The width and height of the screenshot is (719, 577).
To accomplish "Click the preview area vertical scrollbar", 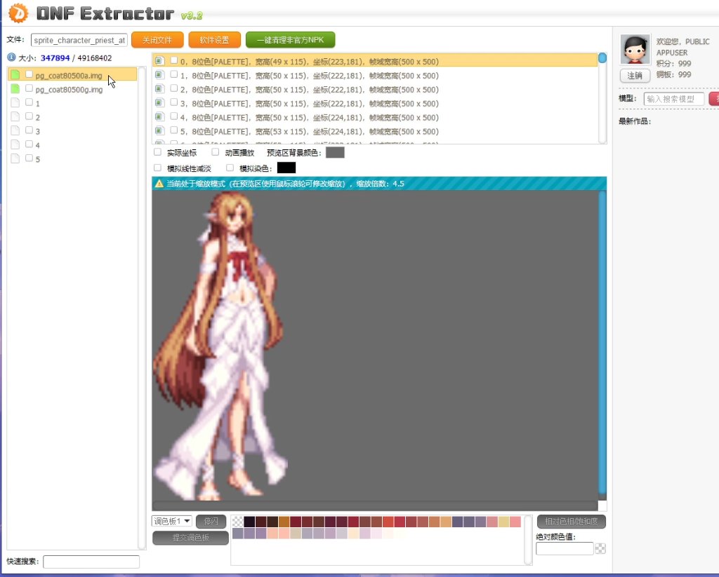I will [602, 341].
